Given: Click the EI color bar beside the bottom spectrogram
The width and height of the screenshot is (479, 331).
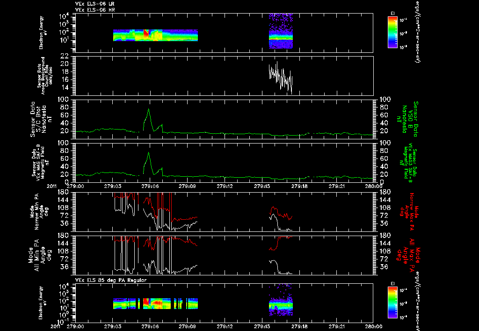Looking at the screenshot, I should pos(392,302).
